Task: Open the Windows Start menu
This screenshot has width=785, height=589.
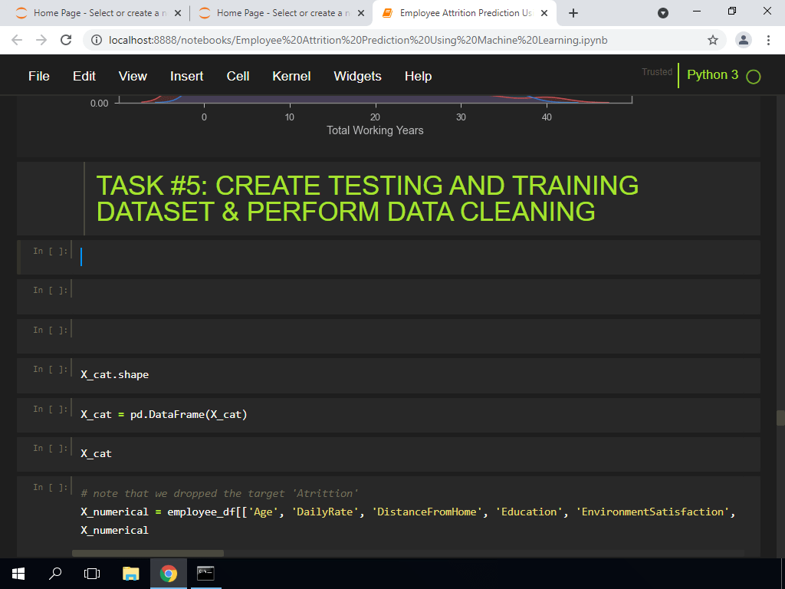Action: 18,574
